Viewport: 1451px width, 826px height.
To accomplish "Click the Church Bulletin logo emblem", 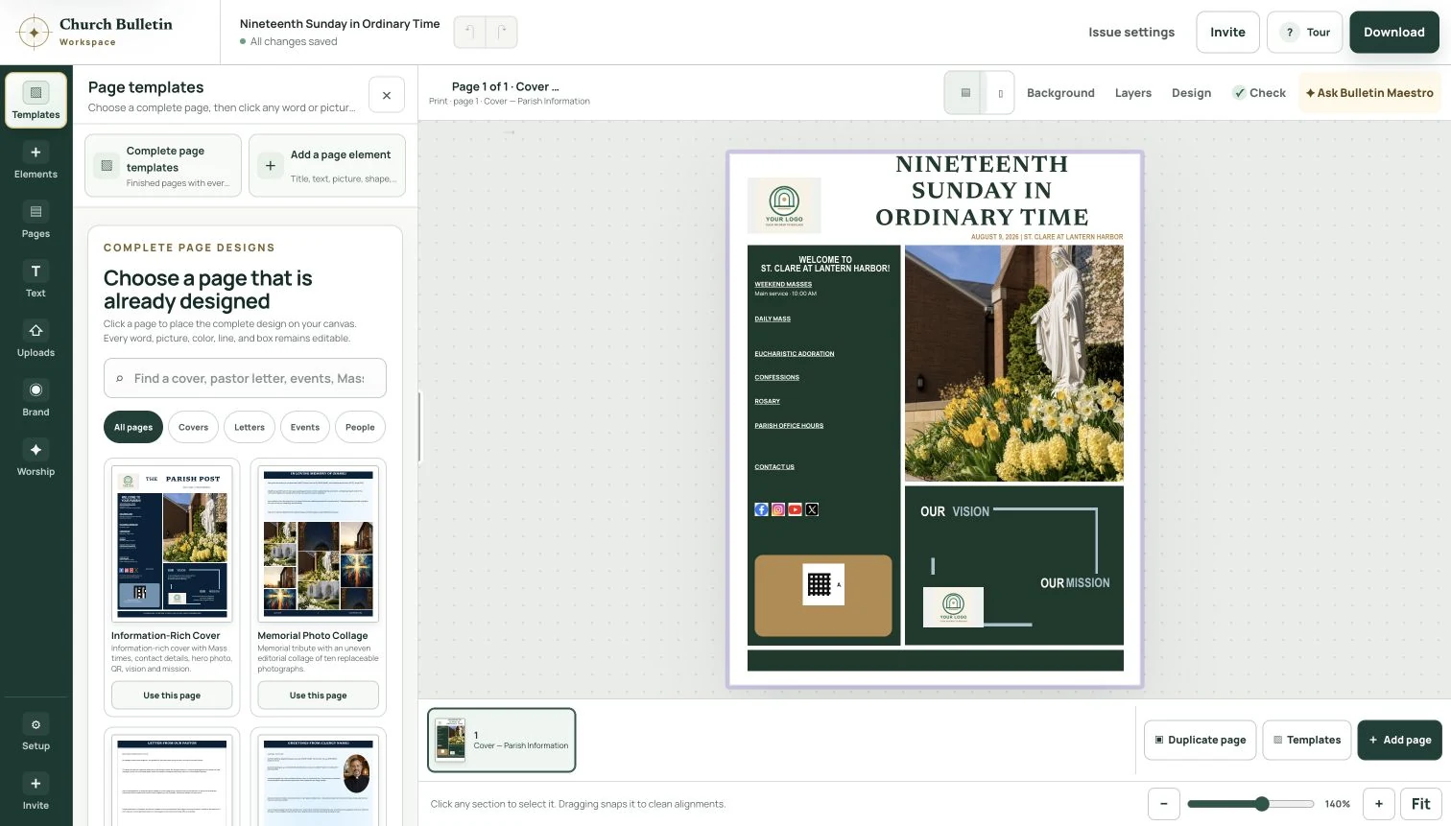I will pos(34,32).
